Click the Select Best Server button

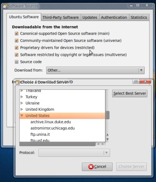130,93
